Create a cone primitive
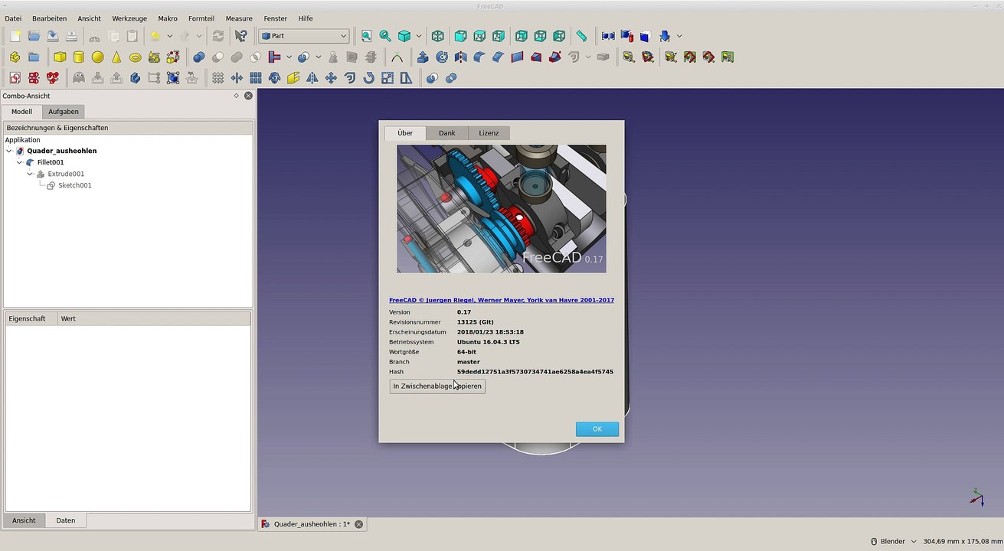The width and height of the screenshot is (1004, 551). [116, 57]
